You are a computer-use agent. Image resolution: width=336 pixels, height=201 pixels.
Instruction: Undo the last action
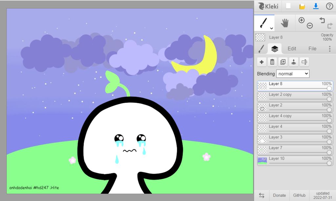tap(322, 20)
